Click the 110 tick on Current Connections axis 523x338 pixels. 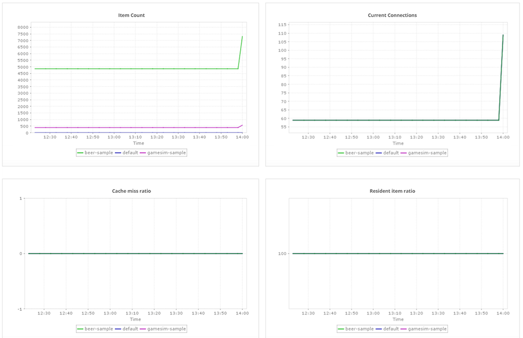pos(282,33)
